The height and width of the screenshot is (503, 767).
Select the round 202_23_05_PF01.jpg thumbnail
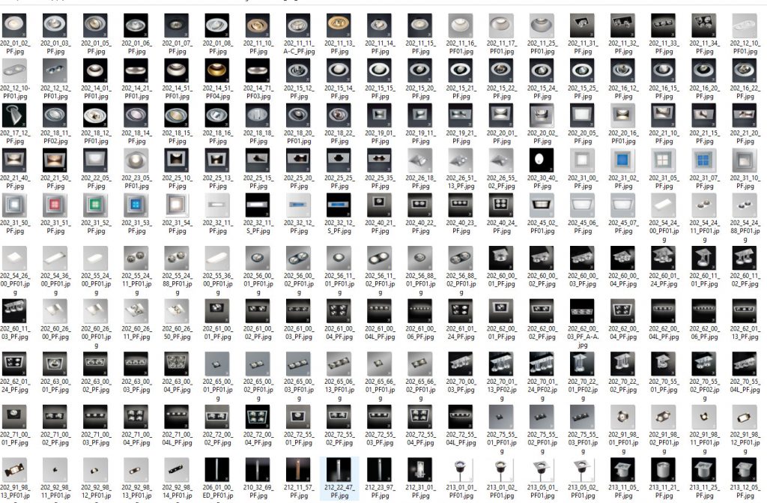136,160
